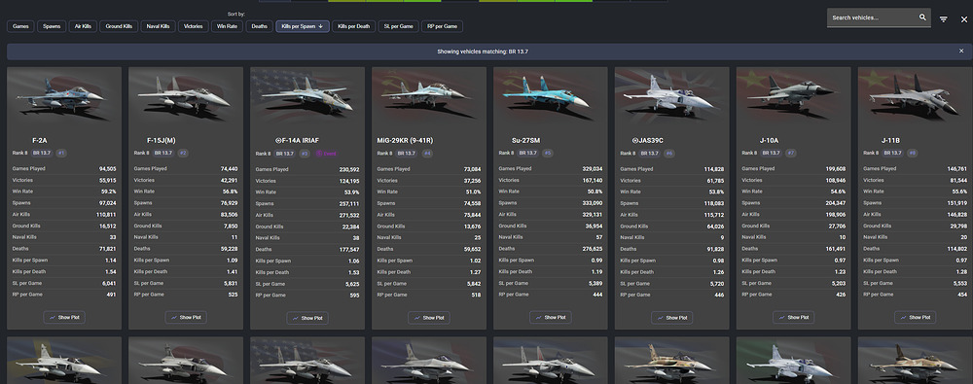
Task: Sort vehicles by Win Rate
Action: pyautogui.click(x=227, y=26)
